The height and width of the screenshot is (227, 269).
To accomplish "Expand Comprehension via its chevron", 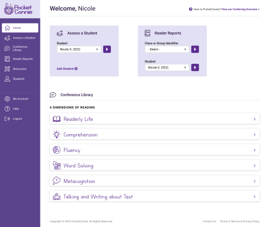I will coord(254,134).
